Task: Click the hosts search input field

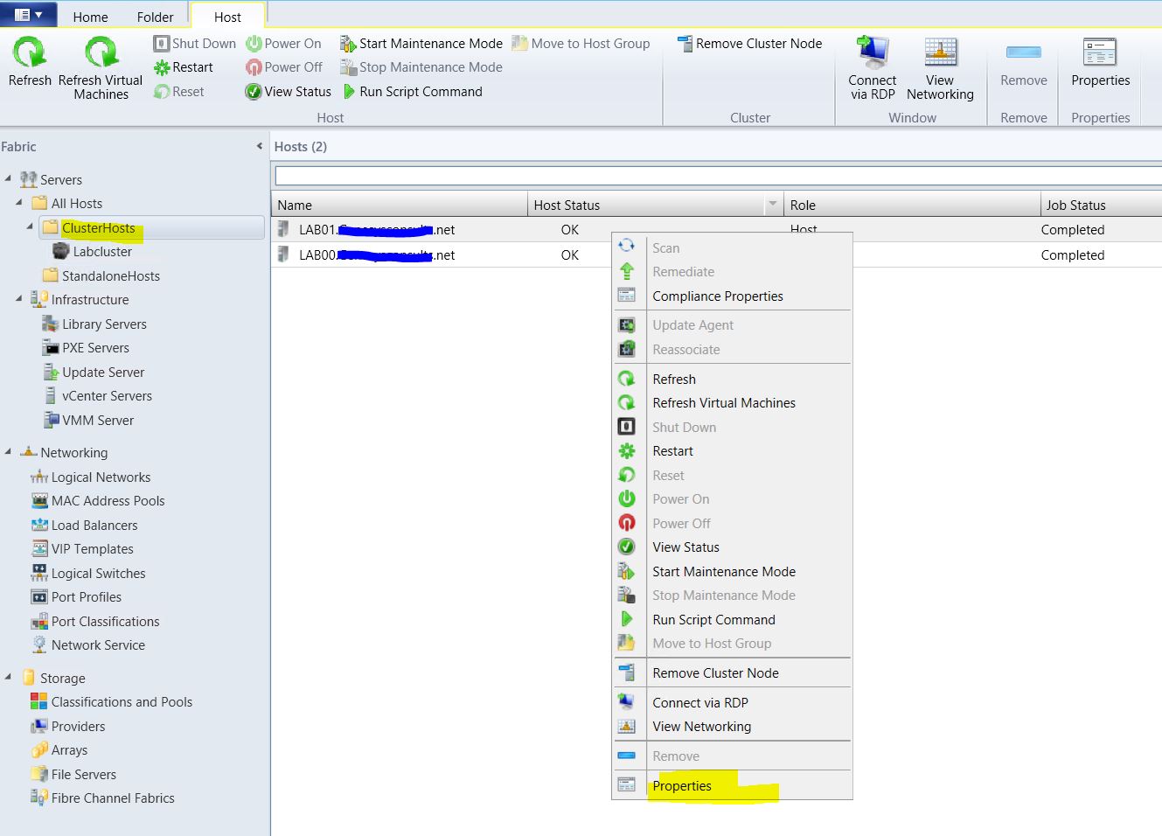Action: pyautogui.click(x=717, y=177)
